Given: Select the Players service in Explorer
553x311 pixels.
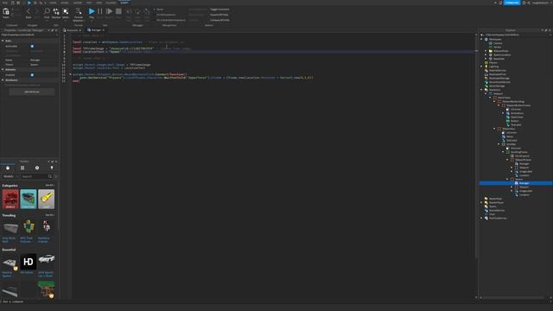Looking at the screenshot, I should (493, 63).
